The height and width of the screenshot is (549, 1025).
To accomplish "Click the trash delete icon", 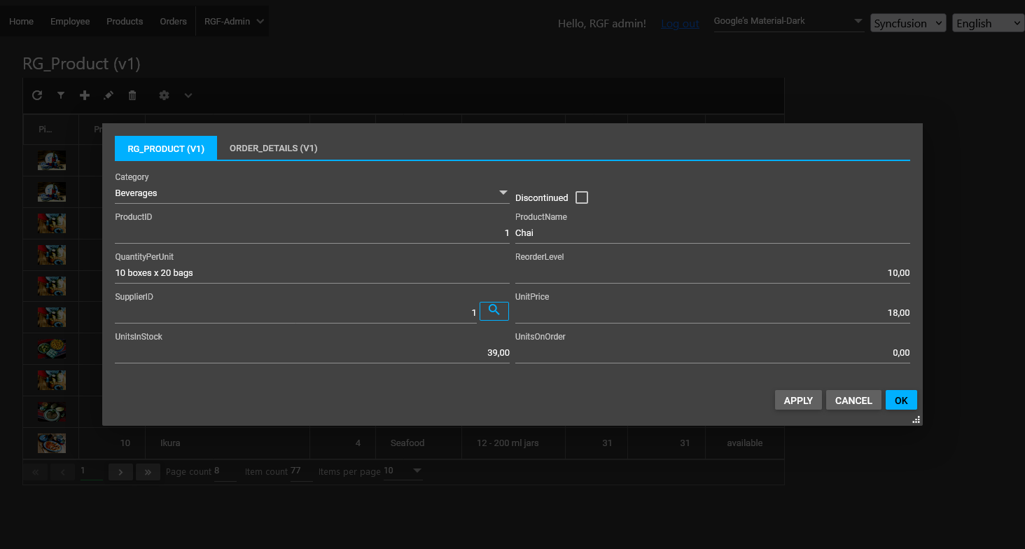I will [x=132, y=95].
